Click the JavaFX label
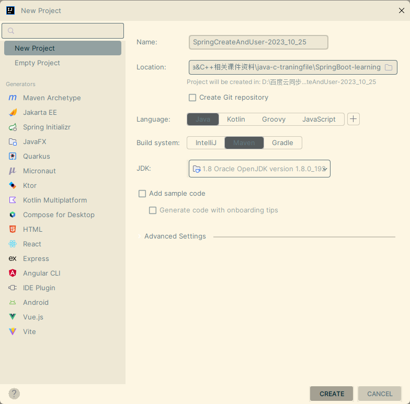410x404 pixels. [x=35, y=142]
